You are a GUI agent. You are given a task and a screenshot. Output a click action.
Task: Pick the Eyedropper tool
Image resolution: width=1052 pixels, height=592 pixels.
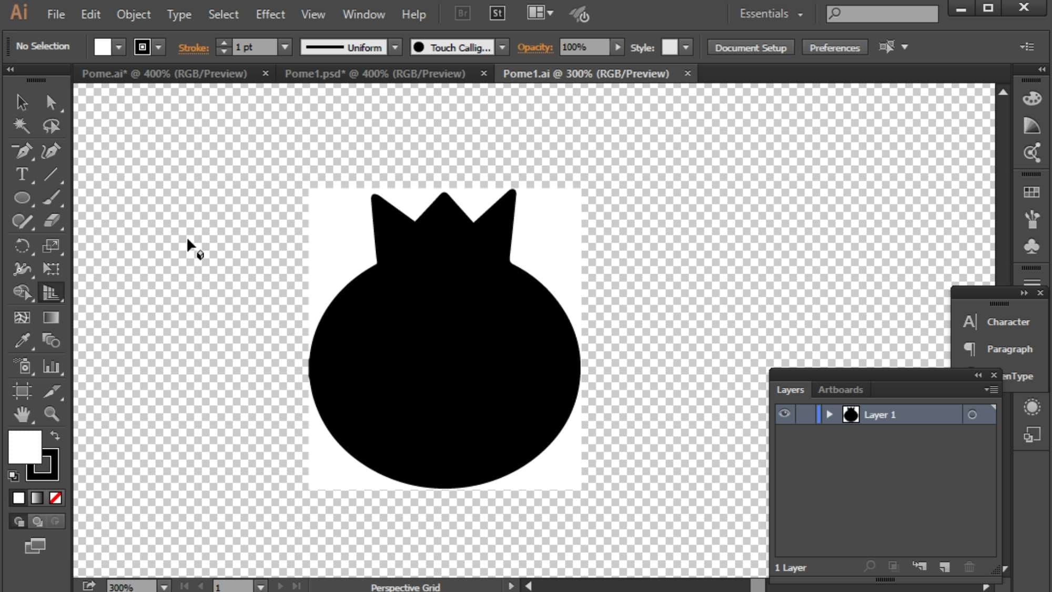click(x=22, y=341)
